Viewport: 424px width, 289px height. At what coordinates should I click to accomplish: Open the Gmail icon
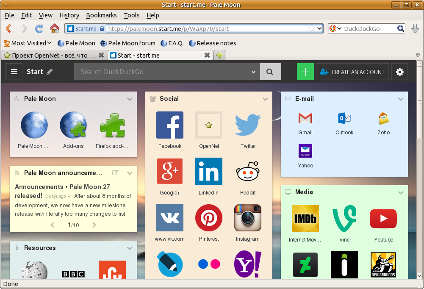click(x=305, y=118)
